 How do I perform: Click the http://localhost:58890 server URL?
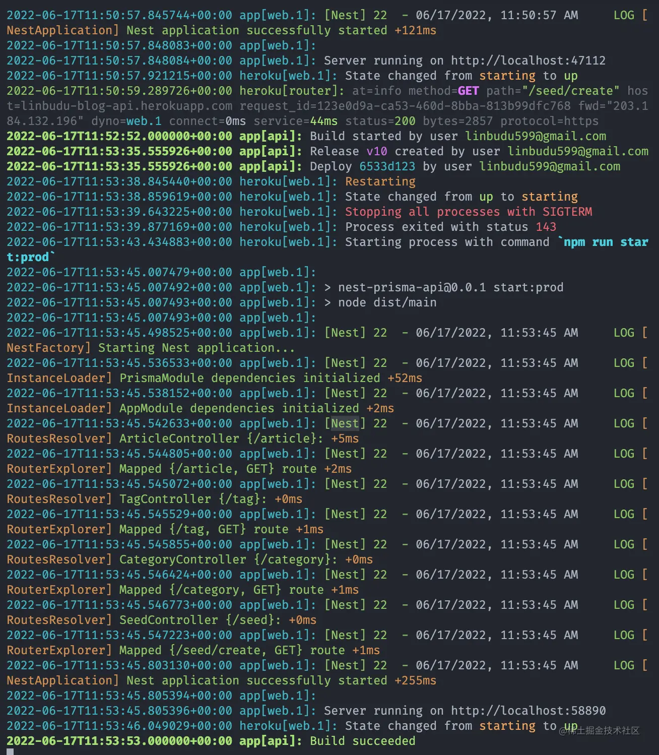(528, 711)
